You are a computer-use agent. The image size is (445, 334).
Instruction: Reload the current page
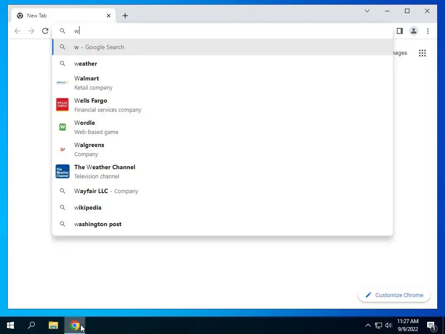coord(45,31)
